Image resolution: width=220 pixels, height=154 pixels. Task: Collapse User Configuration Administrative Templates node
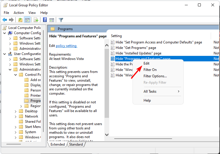10,69
